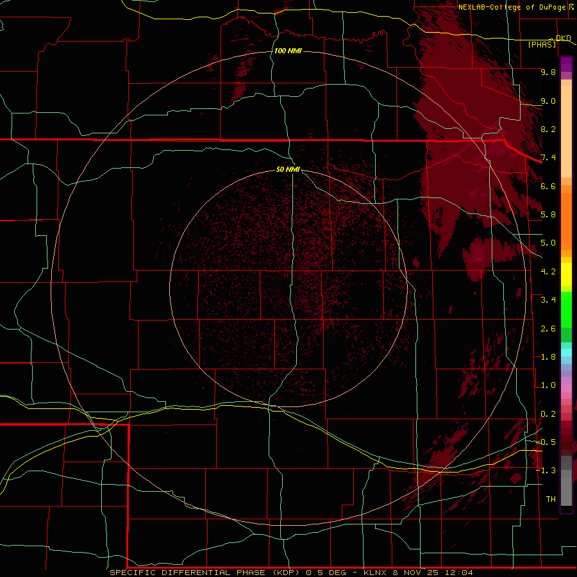Click the 4.2 value on color scale
577x577 pixels.
[548, 272]
